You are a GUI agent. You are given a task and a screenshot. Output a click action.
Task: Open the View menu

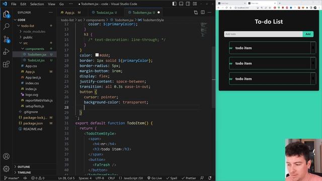pos(51,4)
